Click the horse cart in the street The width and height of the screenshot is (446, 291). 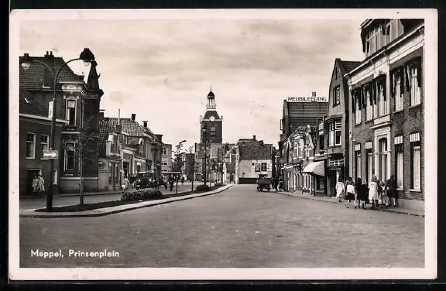pyautogui.click(x=264, y=184)
